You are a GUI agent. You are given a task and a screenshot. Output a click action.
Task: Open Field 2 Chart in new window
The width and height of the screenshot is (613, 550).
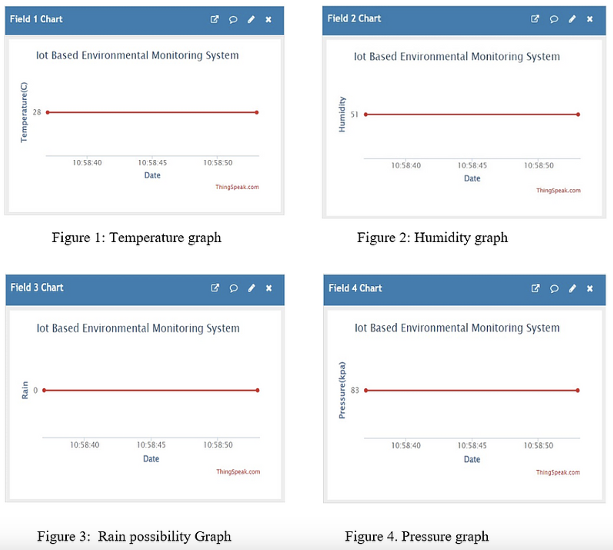(535, 19)
